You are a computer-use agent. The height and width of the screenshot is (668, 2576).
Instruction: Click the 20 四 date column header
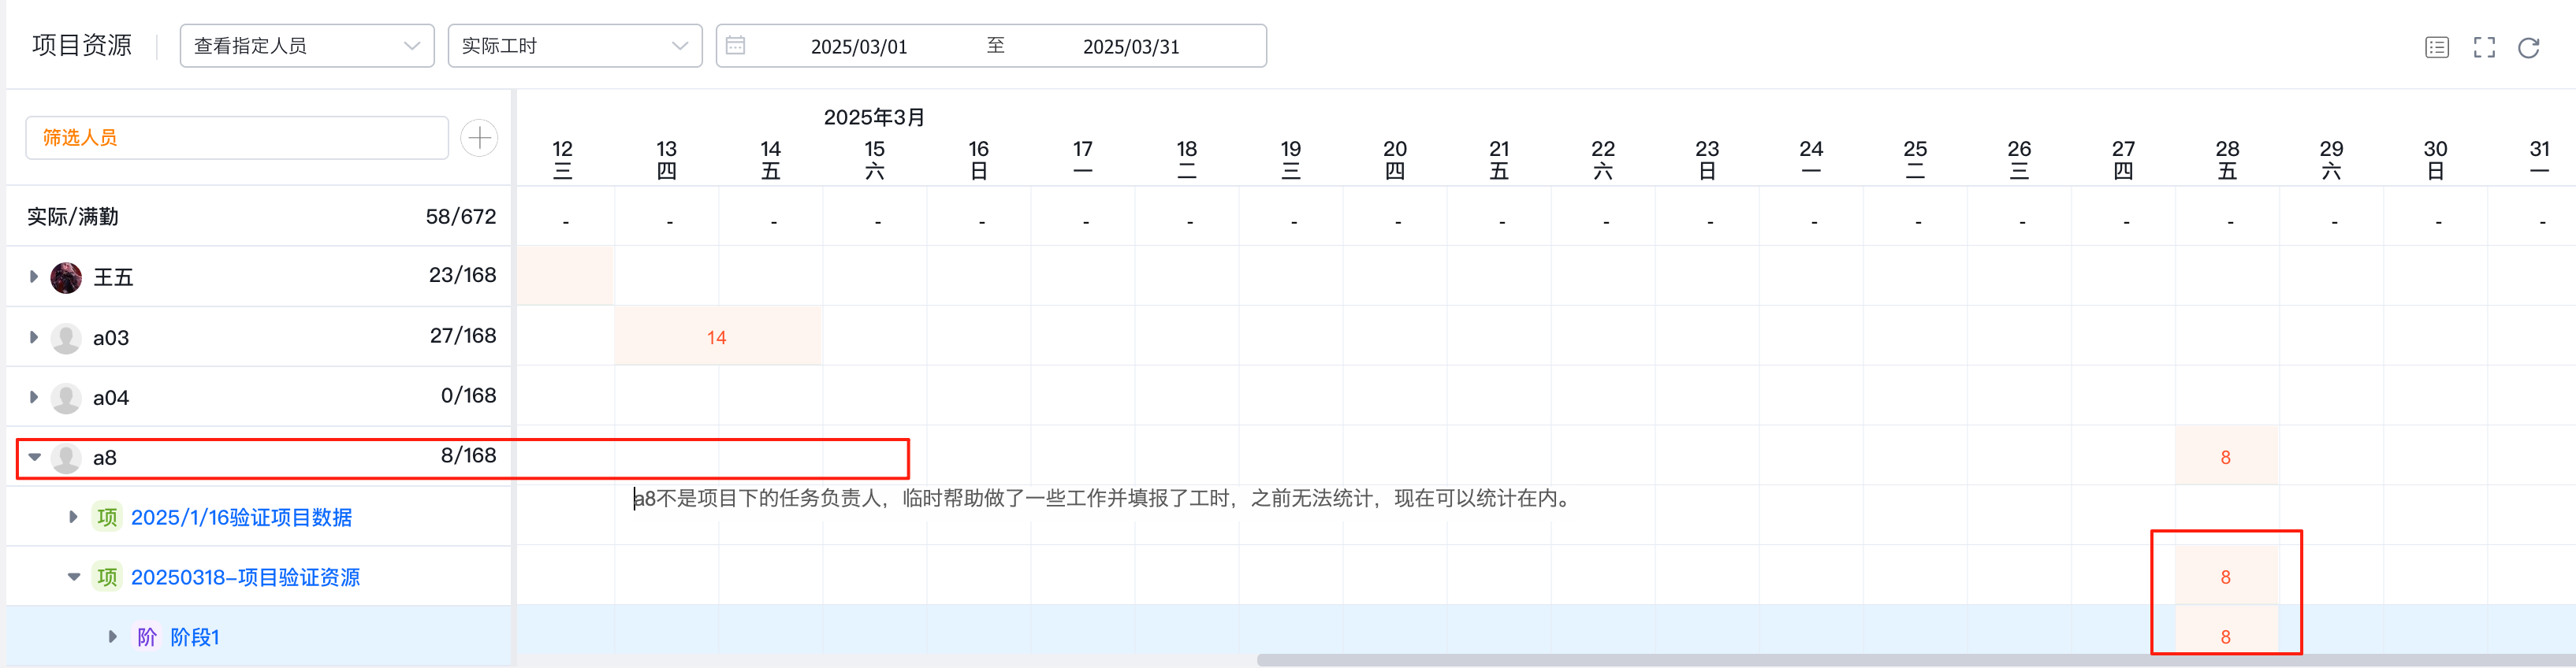(1395, 159)
